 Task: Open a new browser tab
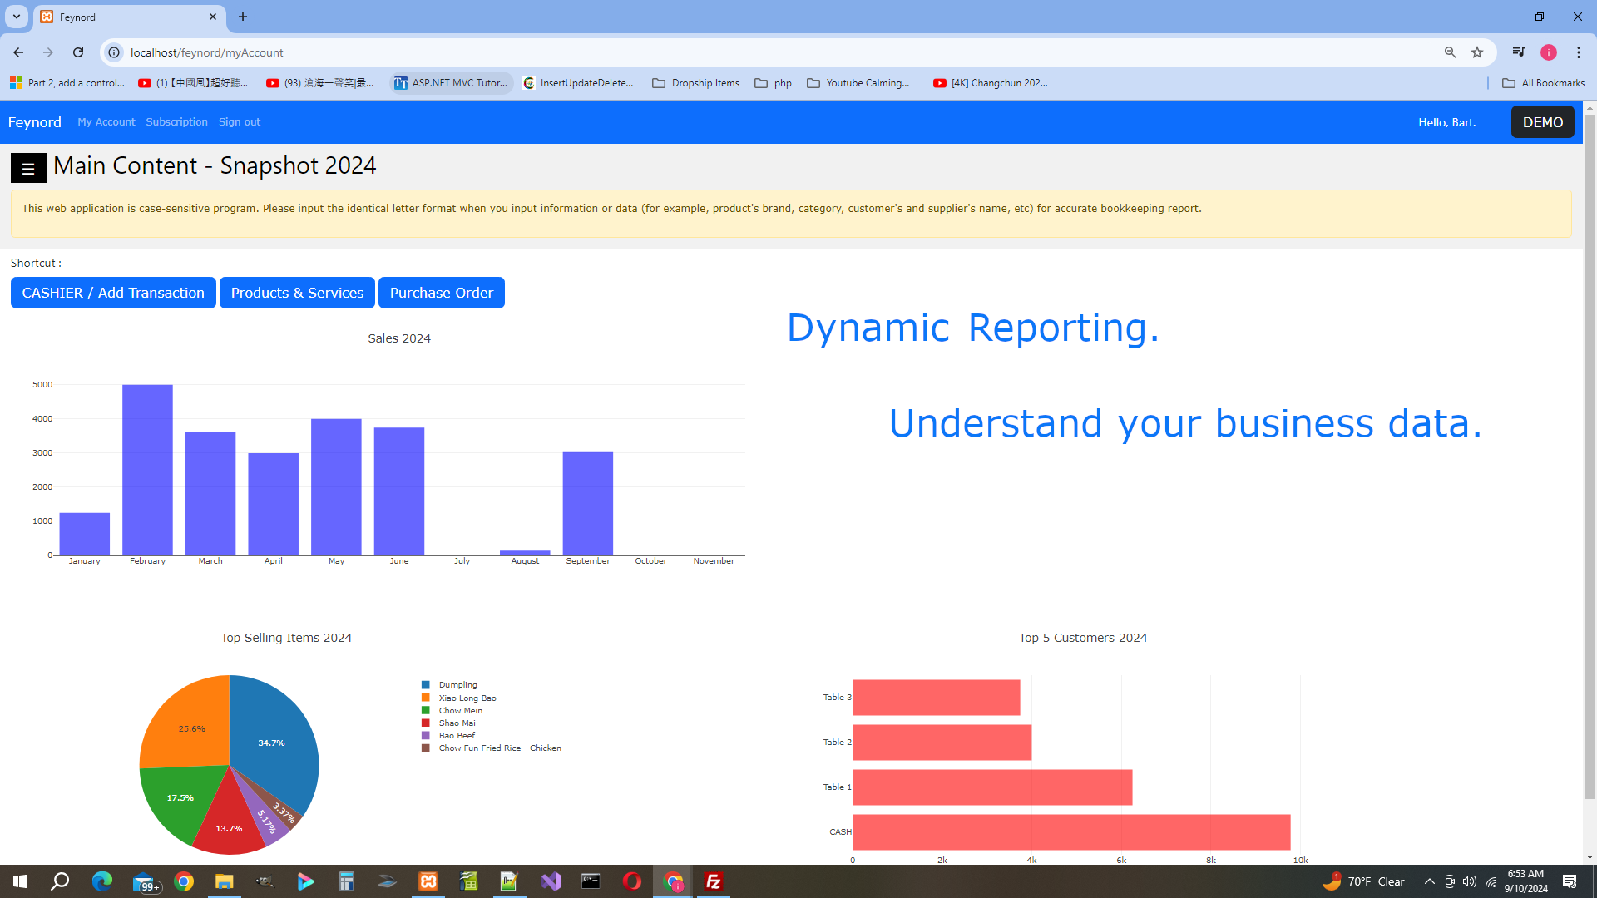tap(243, 17)
